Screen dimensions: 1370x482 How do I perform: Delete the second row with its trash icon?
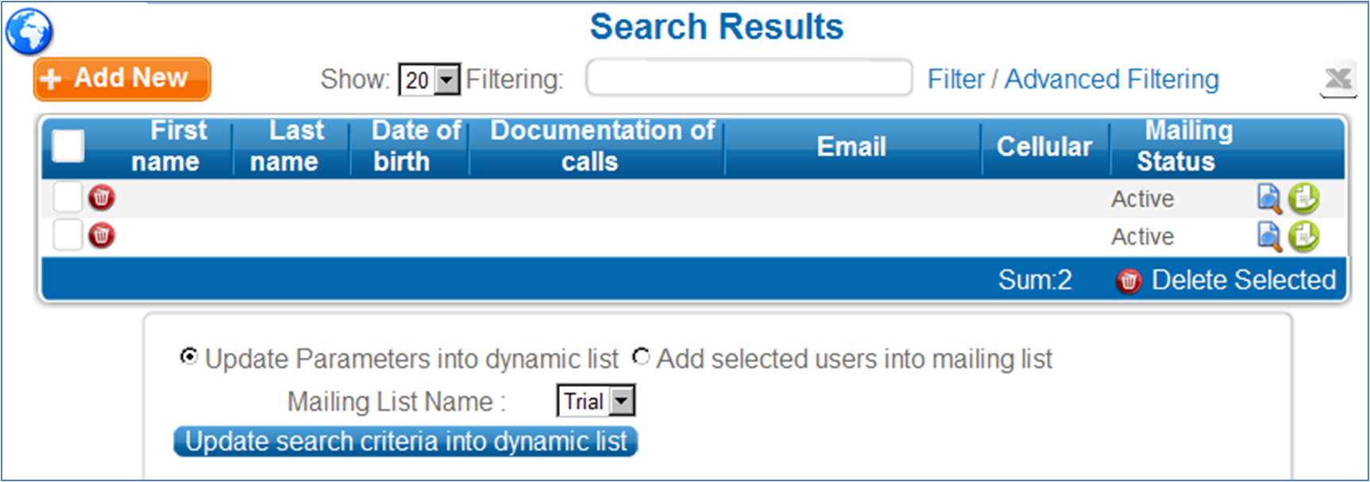pyautogui.click(x=102, y=235)
